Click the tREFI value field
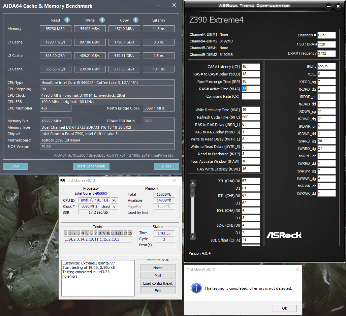346x316 pixels. pyautogui.click(x=326, y=66)
